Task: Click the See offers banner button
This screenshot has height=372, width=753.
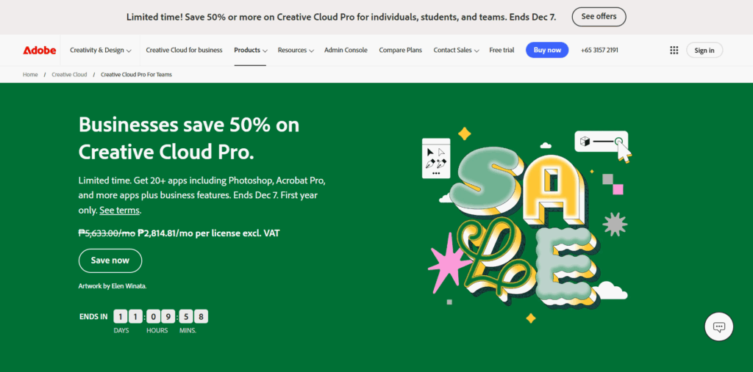Action: [599, 16]
